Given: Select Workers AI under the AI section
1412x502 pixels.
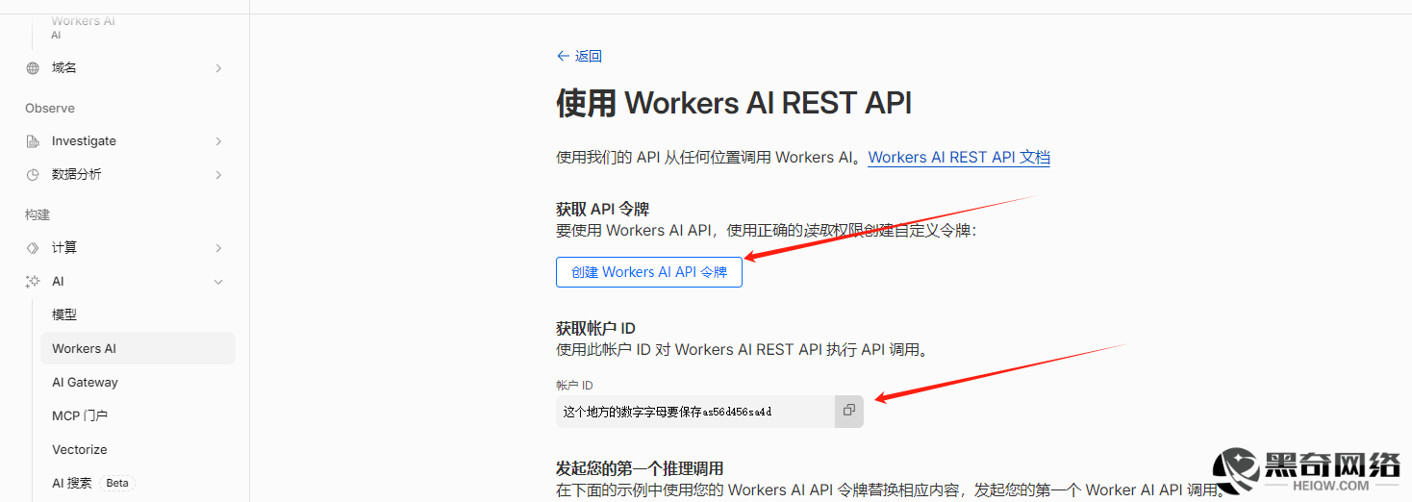Looking at the screenshot, I should tap(138, 348).
